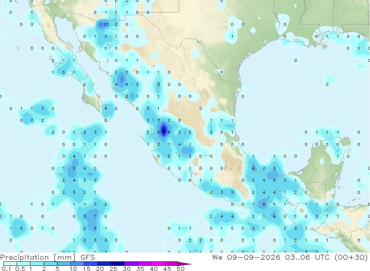The image size is (370, 271).
Task: Click the 2–5 mm legend swatch
Action: pos(50,264)
